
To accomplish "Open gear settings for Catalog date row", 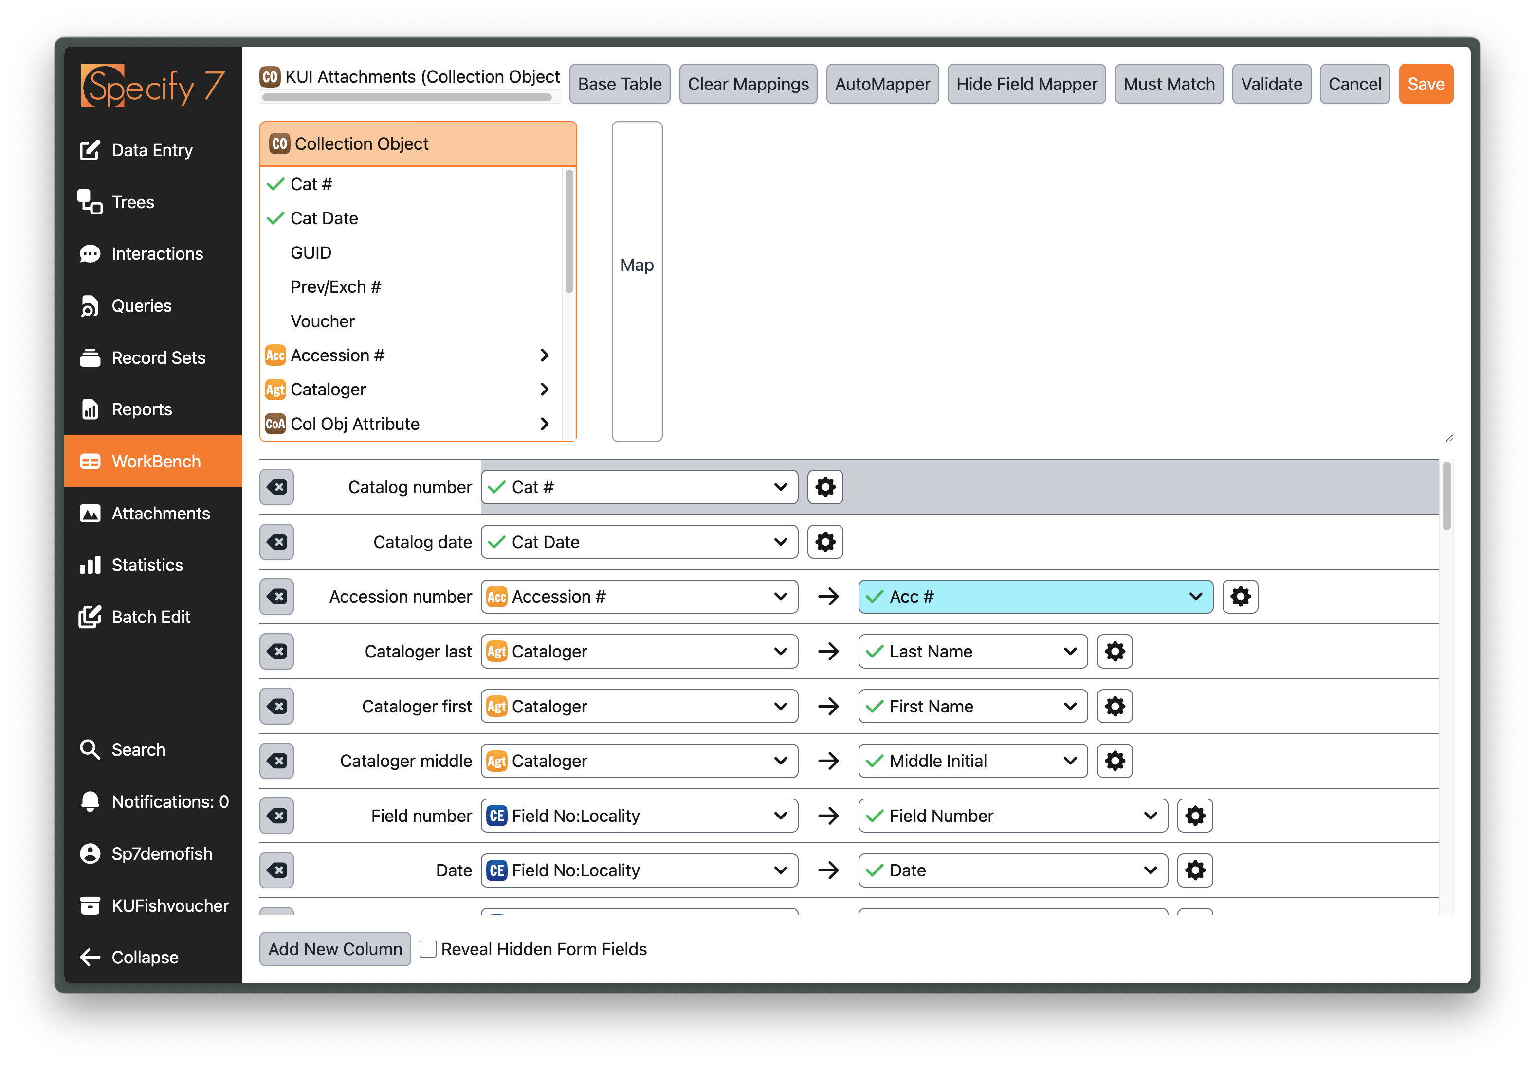I will coord(824,542).
